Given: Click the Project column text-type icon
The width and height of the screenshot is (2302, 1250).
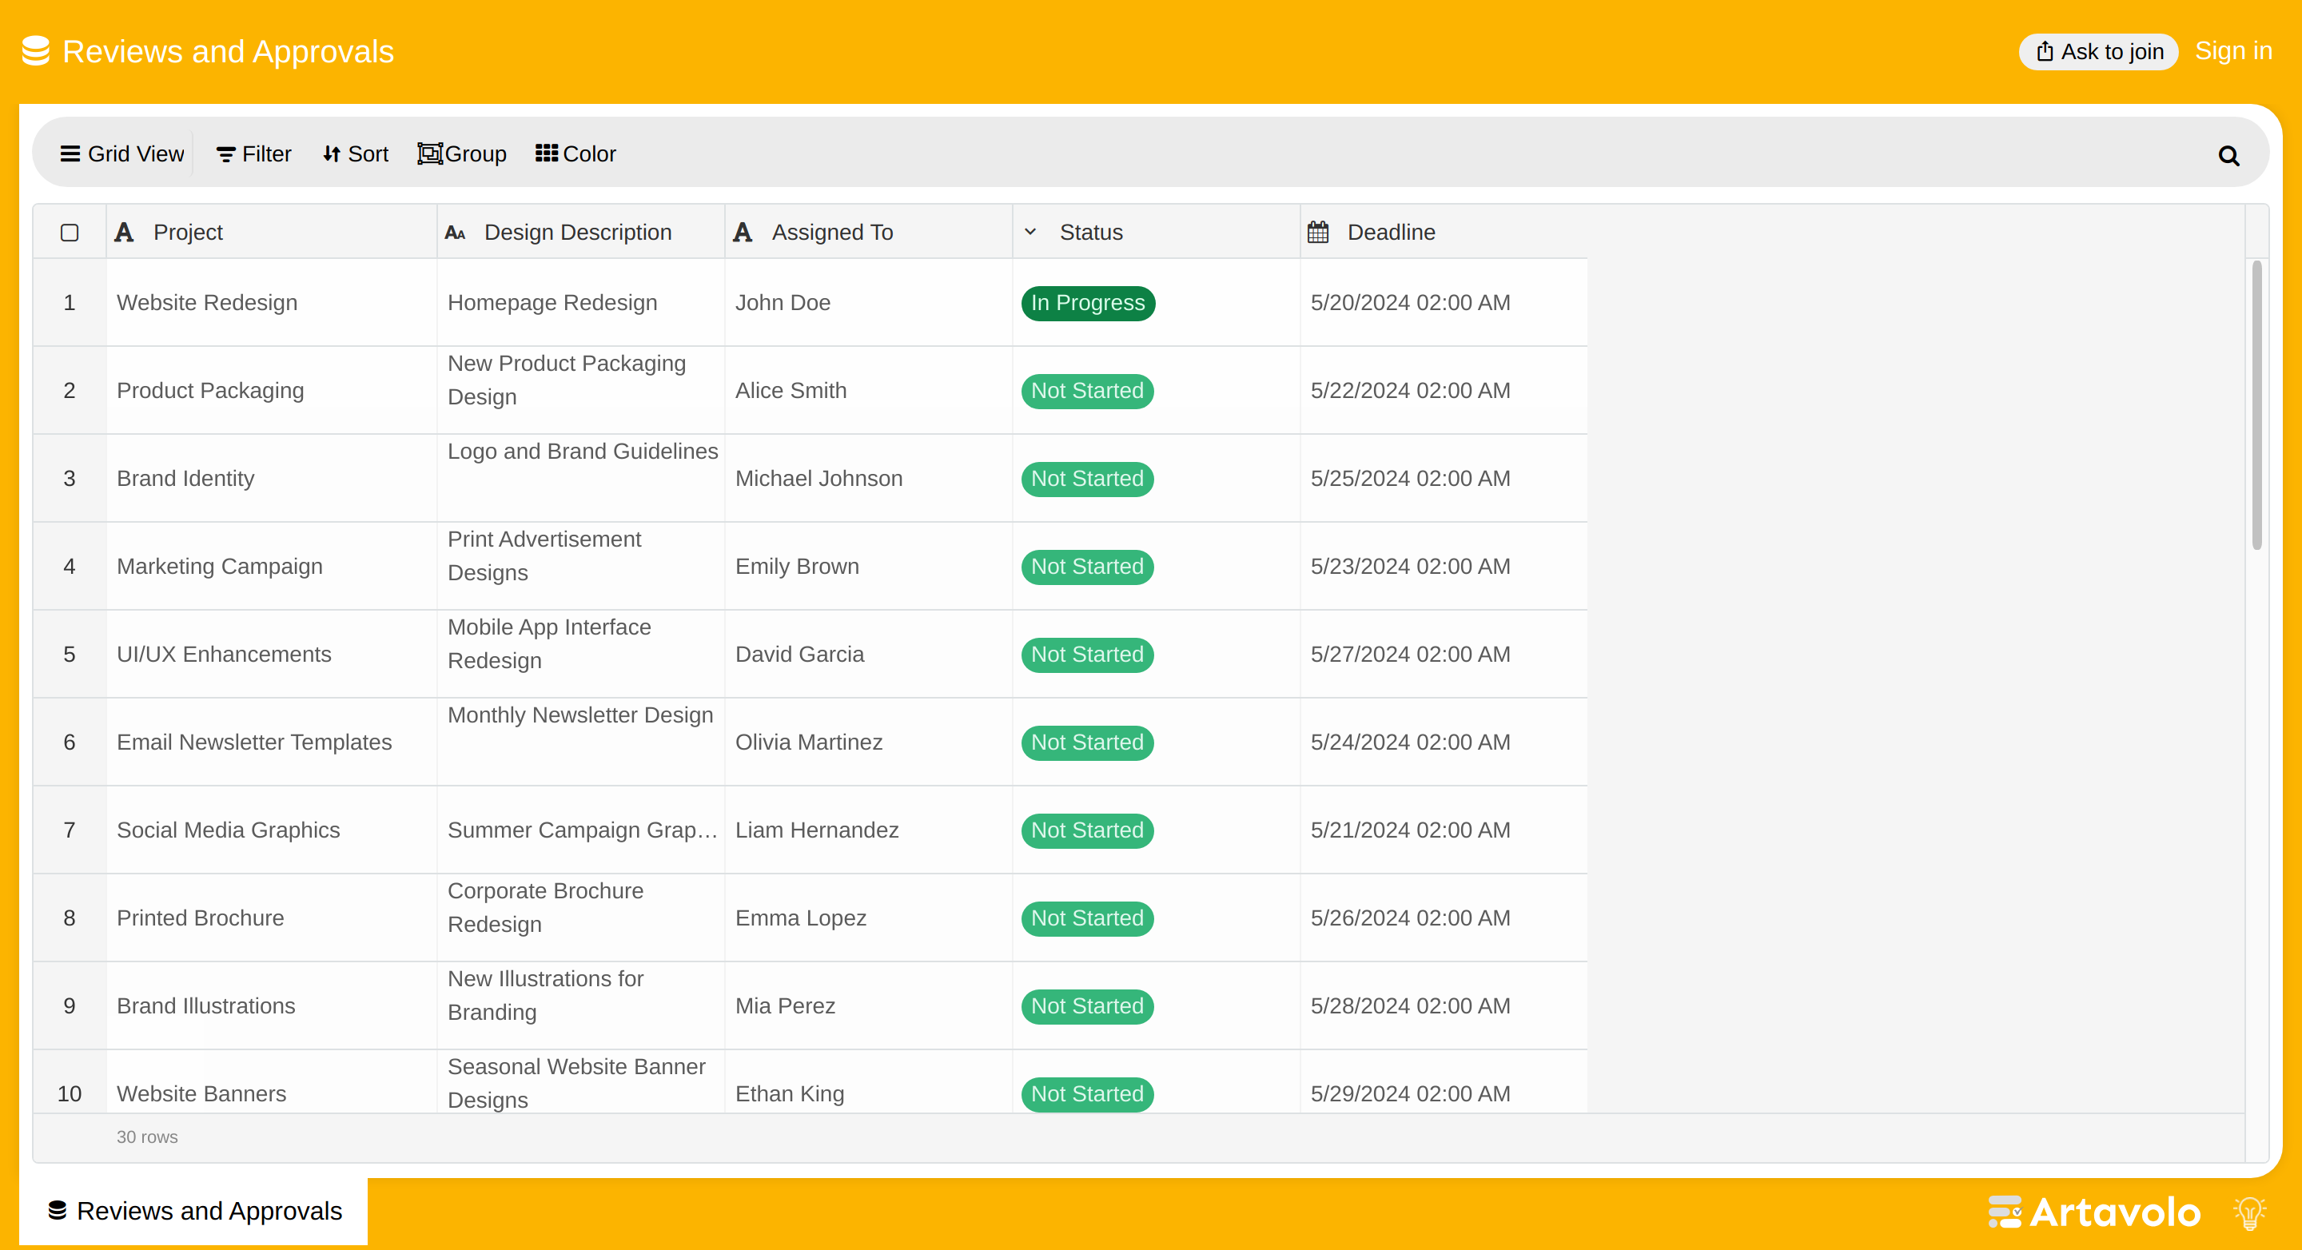Looking at the screenshot, I should 124,233.
